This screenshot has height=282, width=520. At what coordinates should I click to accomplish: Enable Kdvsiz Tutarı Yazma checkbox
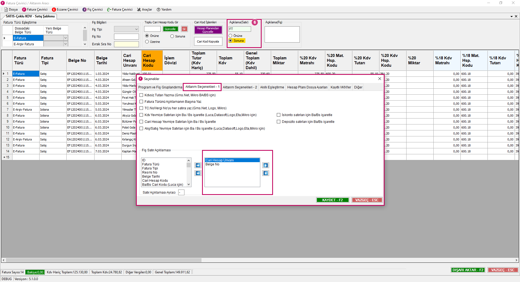141,95
